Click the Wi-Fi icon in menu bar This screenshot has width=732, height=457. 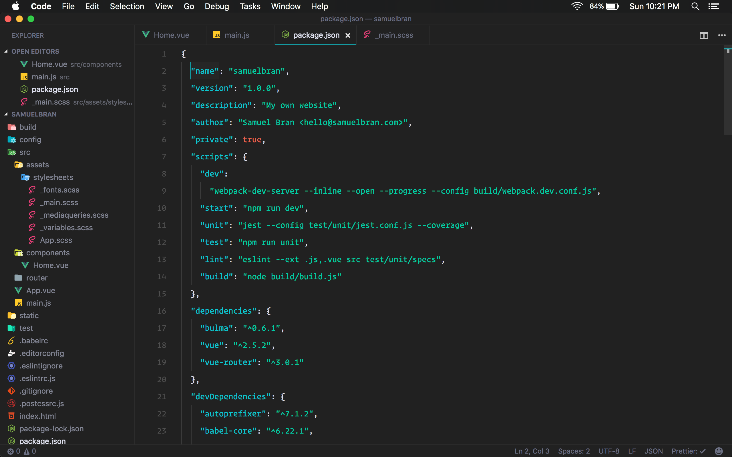pos(577,6)
